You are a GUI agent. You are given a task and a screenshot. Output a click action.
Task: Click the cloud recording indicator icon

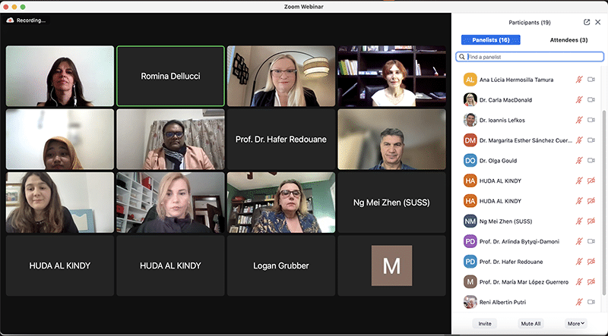click(x=10, y=20)
